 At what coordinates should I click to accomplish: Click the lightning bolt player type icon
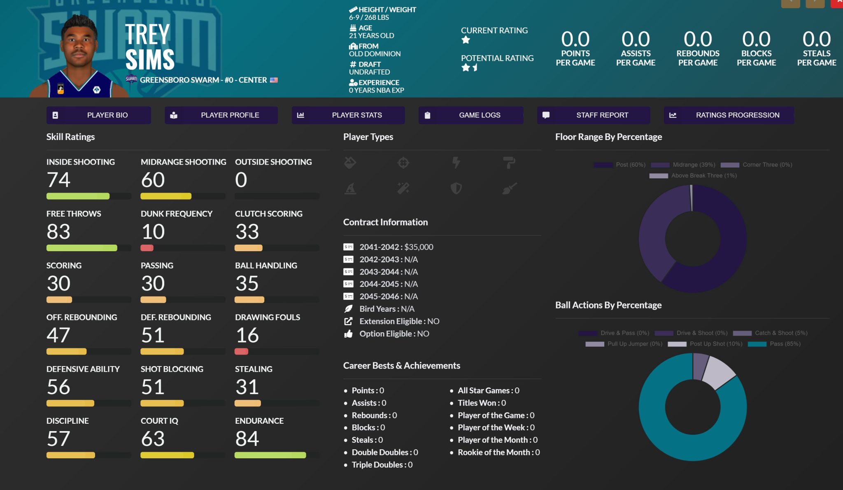pos(456,163)
